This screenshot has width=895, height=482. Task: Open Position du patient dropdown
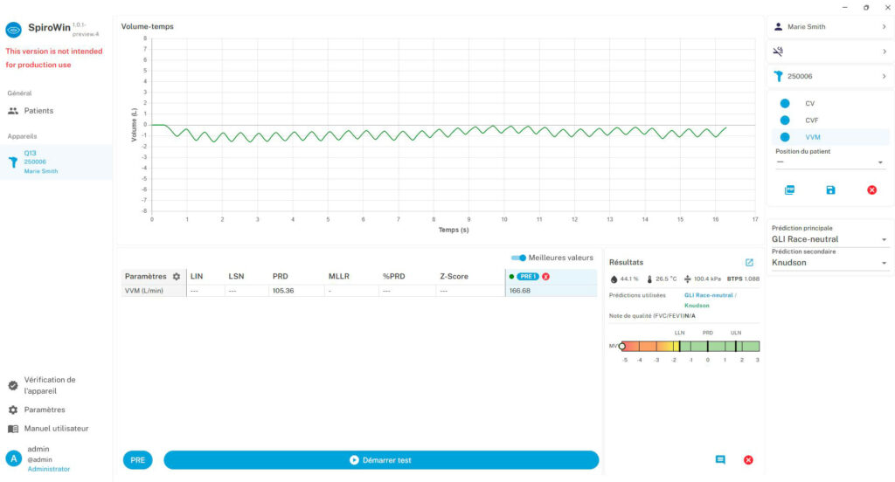tap(830, 162)
